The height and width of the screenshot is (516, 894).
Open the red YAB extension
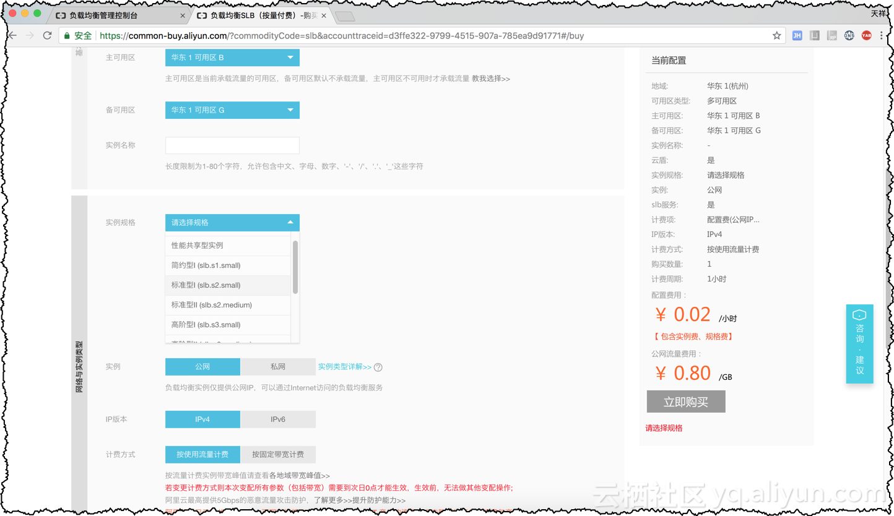(867, 36)
